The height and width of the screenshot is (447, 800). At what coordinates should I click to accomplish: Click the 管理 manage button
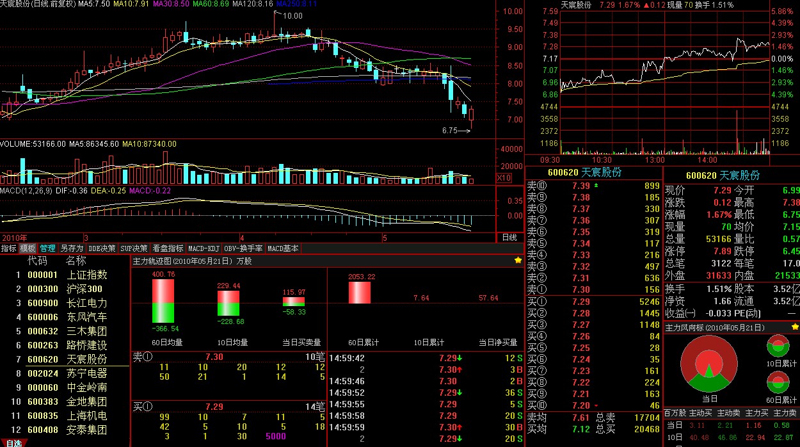click(x=47, y=248)
